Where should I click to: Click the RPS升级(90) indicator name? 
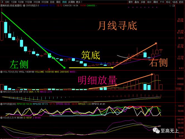(x=9, y=104)
